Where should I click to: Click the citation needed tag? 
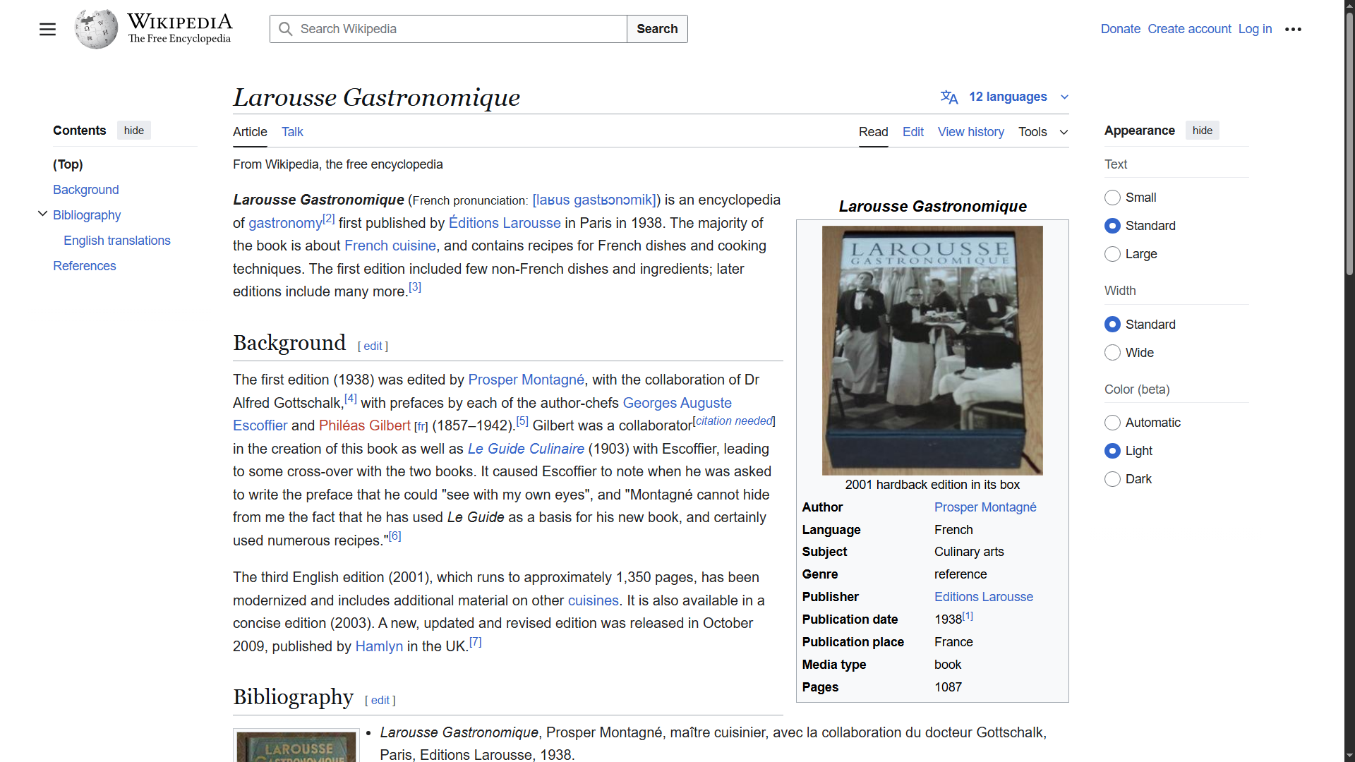[x=735, y=421]
